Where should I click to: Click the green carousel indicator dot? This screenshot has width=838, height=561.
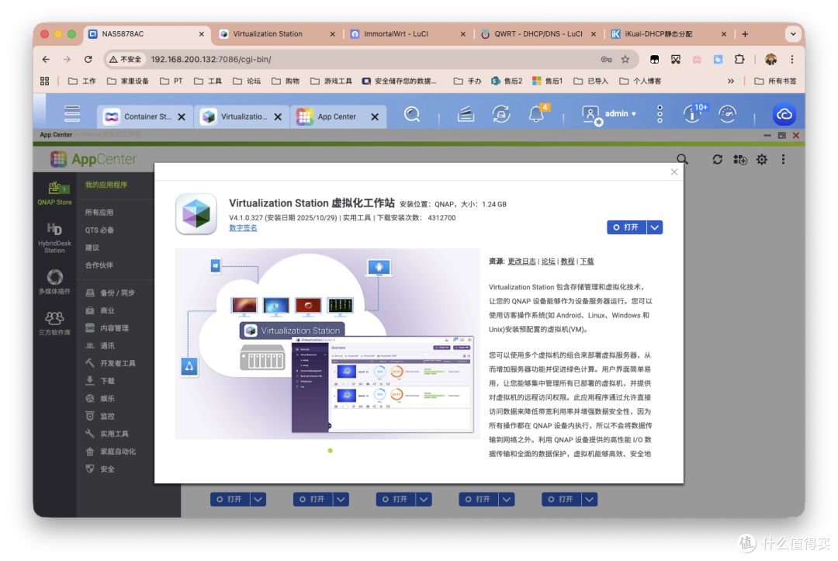pos(331,450)
